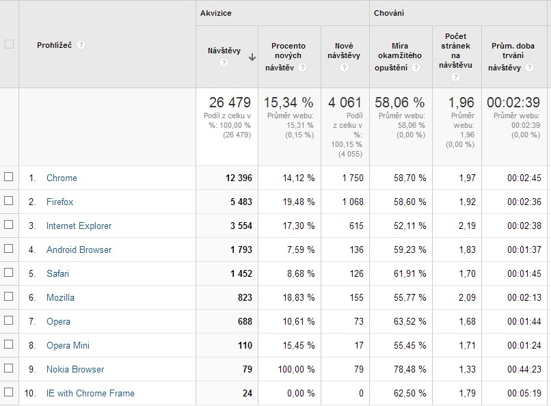Click Firefox new visits percentage 19,48 %
The image size is (551, 406).
click(299, 202)
